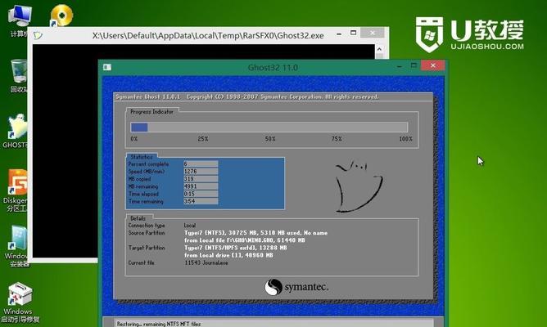547x327 pixels.
Task: Click the Local drive [1] 40960 MB line
Action: [228, 255]
